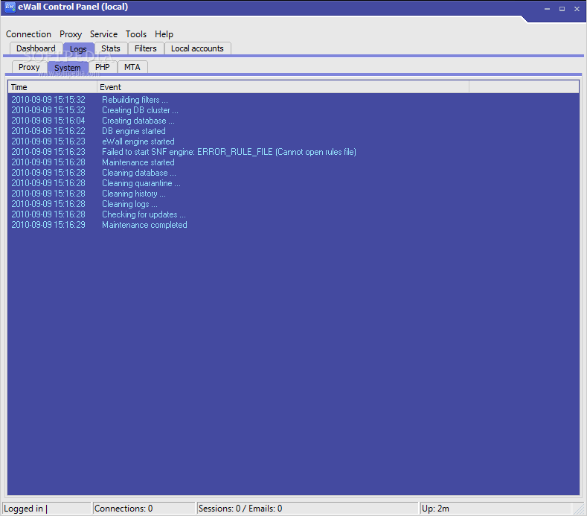Open the Filters tab
587x516 pixels.
point(146,48)
